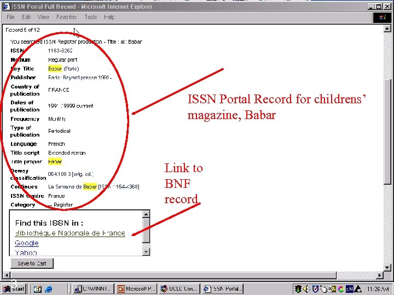Click the page scroll down arrow
The height and width of the screenshot is (295, 394).
[387, 268]
